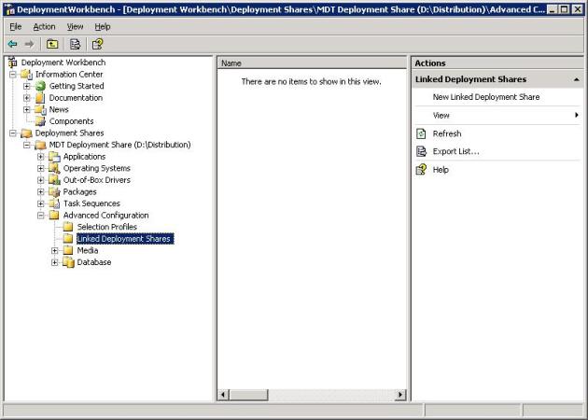Click the Refresh action text
Viewport: 588px width, 420px height.
(447, 133)
